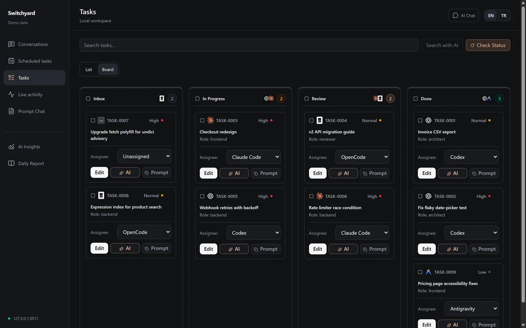
Task: Click the vertical page scrollbar
Action: click(523, 154)
